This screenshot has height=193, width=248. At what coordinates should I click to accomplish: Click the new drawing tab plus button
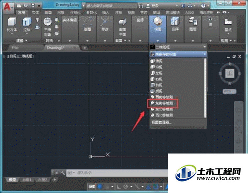[85, 48]
